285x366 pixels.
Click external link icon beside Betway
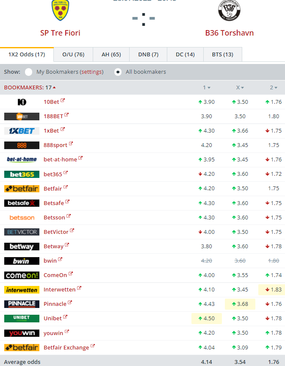(67, 245)
